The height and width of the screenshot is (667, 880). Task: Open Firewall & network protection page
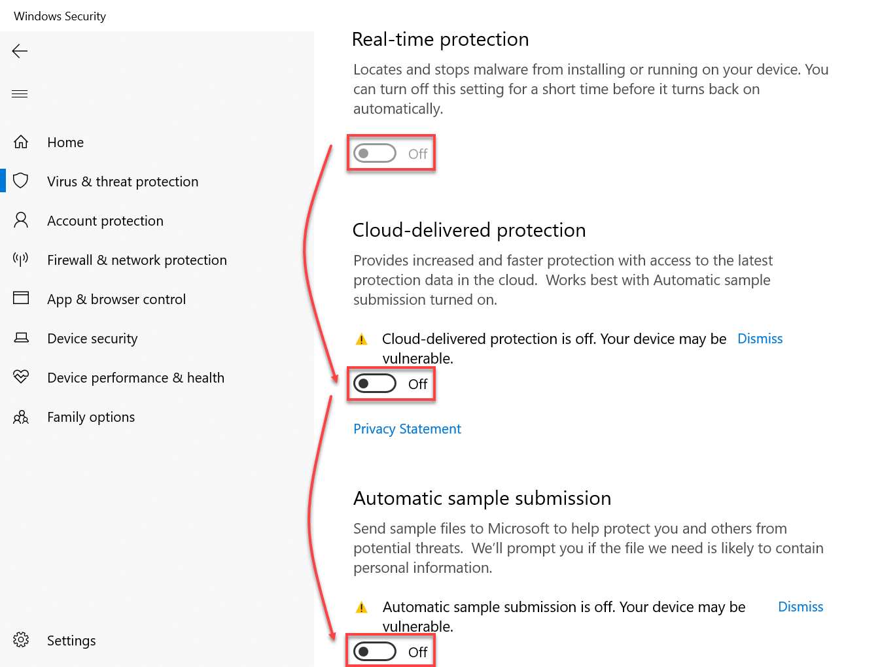point(137,260)
